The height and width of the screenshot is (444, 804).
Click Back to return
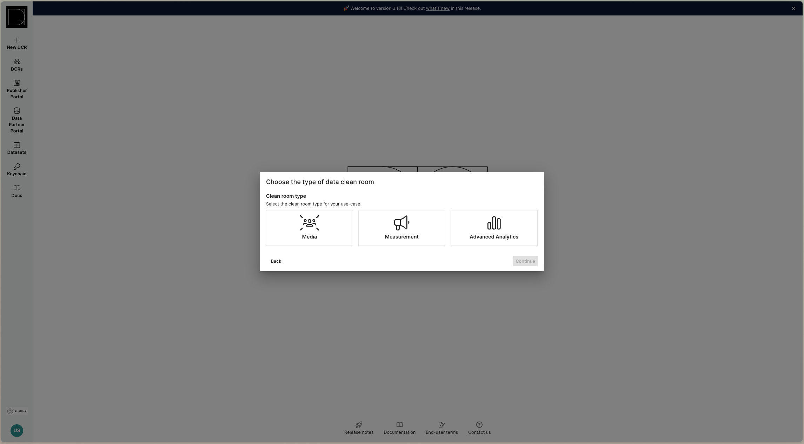(x=276, y=261)
